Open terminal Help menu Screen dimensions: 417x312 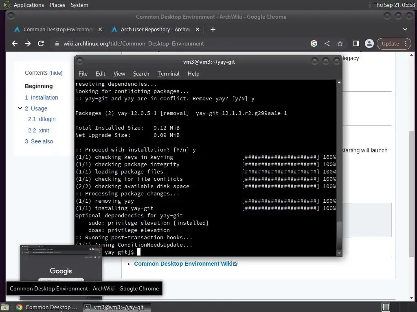[193, 74]
